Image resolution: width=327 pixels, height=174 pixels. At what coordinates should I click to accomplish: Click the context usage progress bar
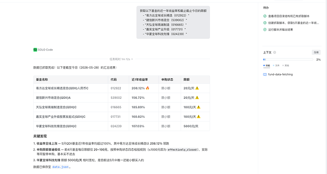[x=288, y=60]
